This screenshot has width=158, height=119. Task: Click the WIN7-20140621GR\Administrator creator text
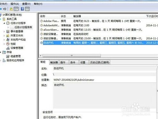tap(74, 80)
